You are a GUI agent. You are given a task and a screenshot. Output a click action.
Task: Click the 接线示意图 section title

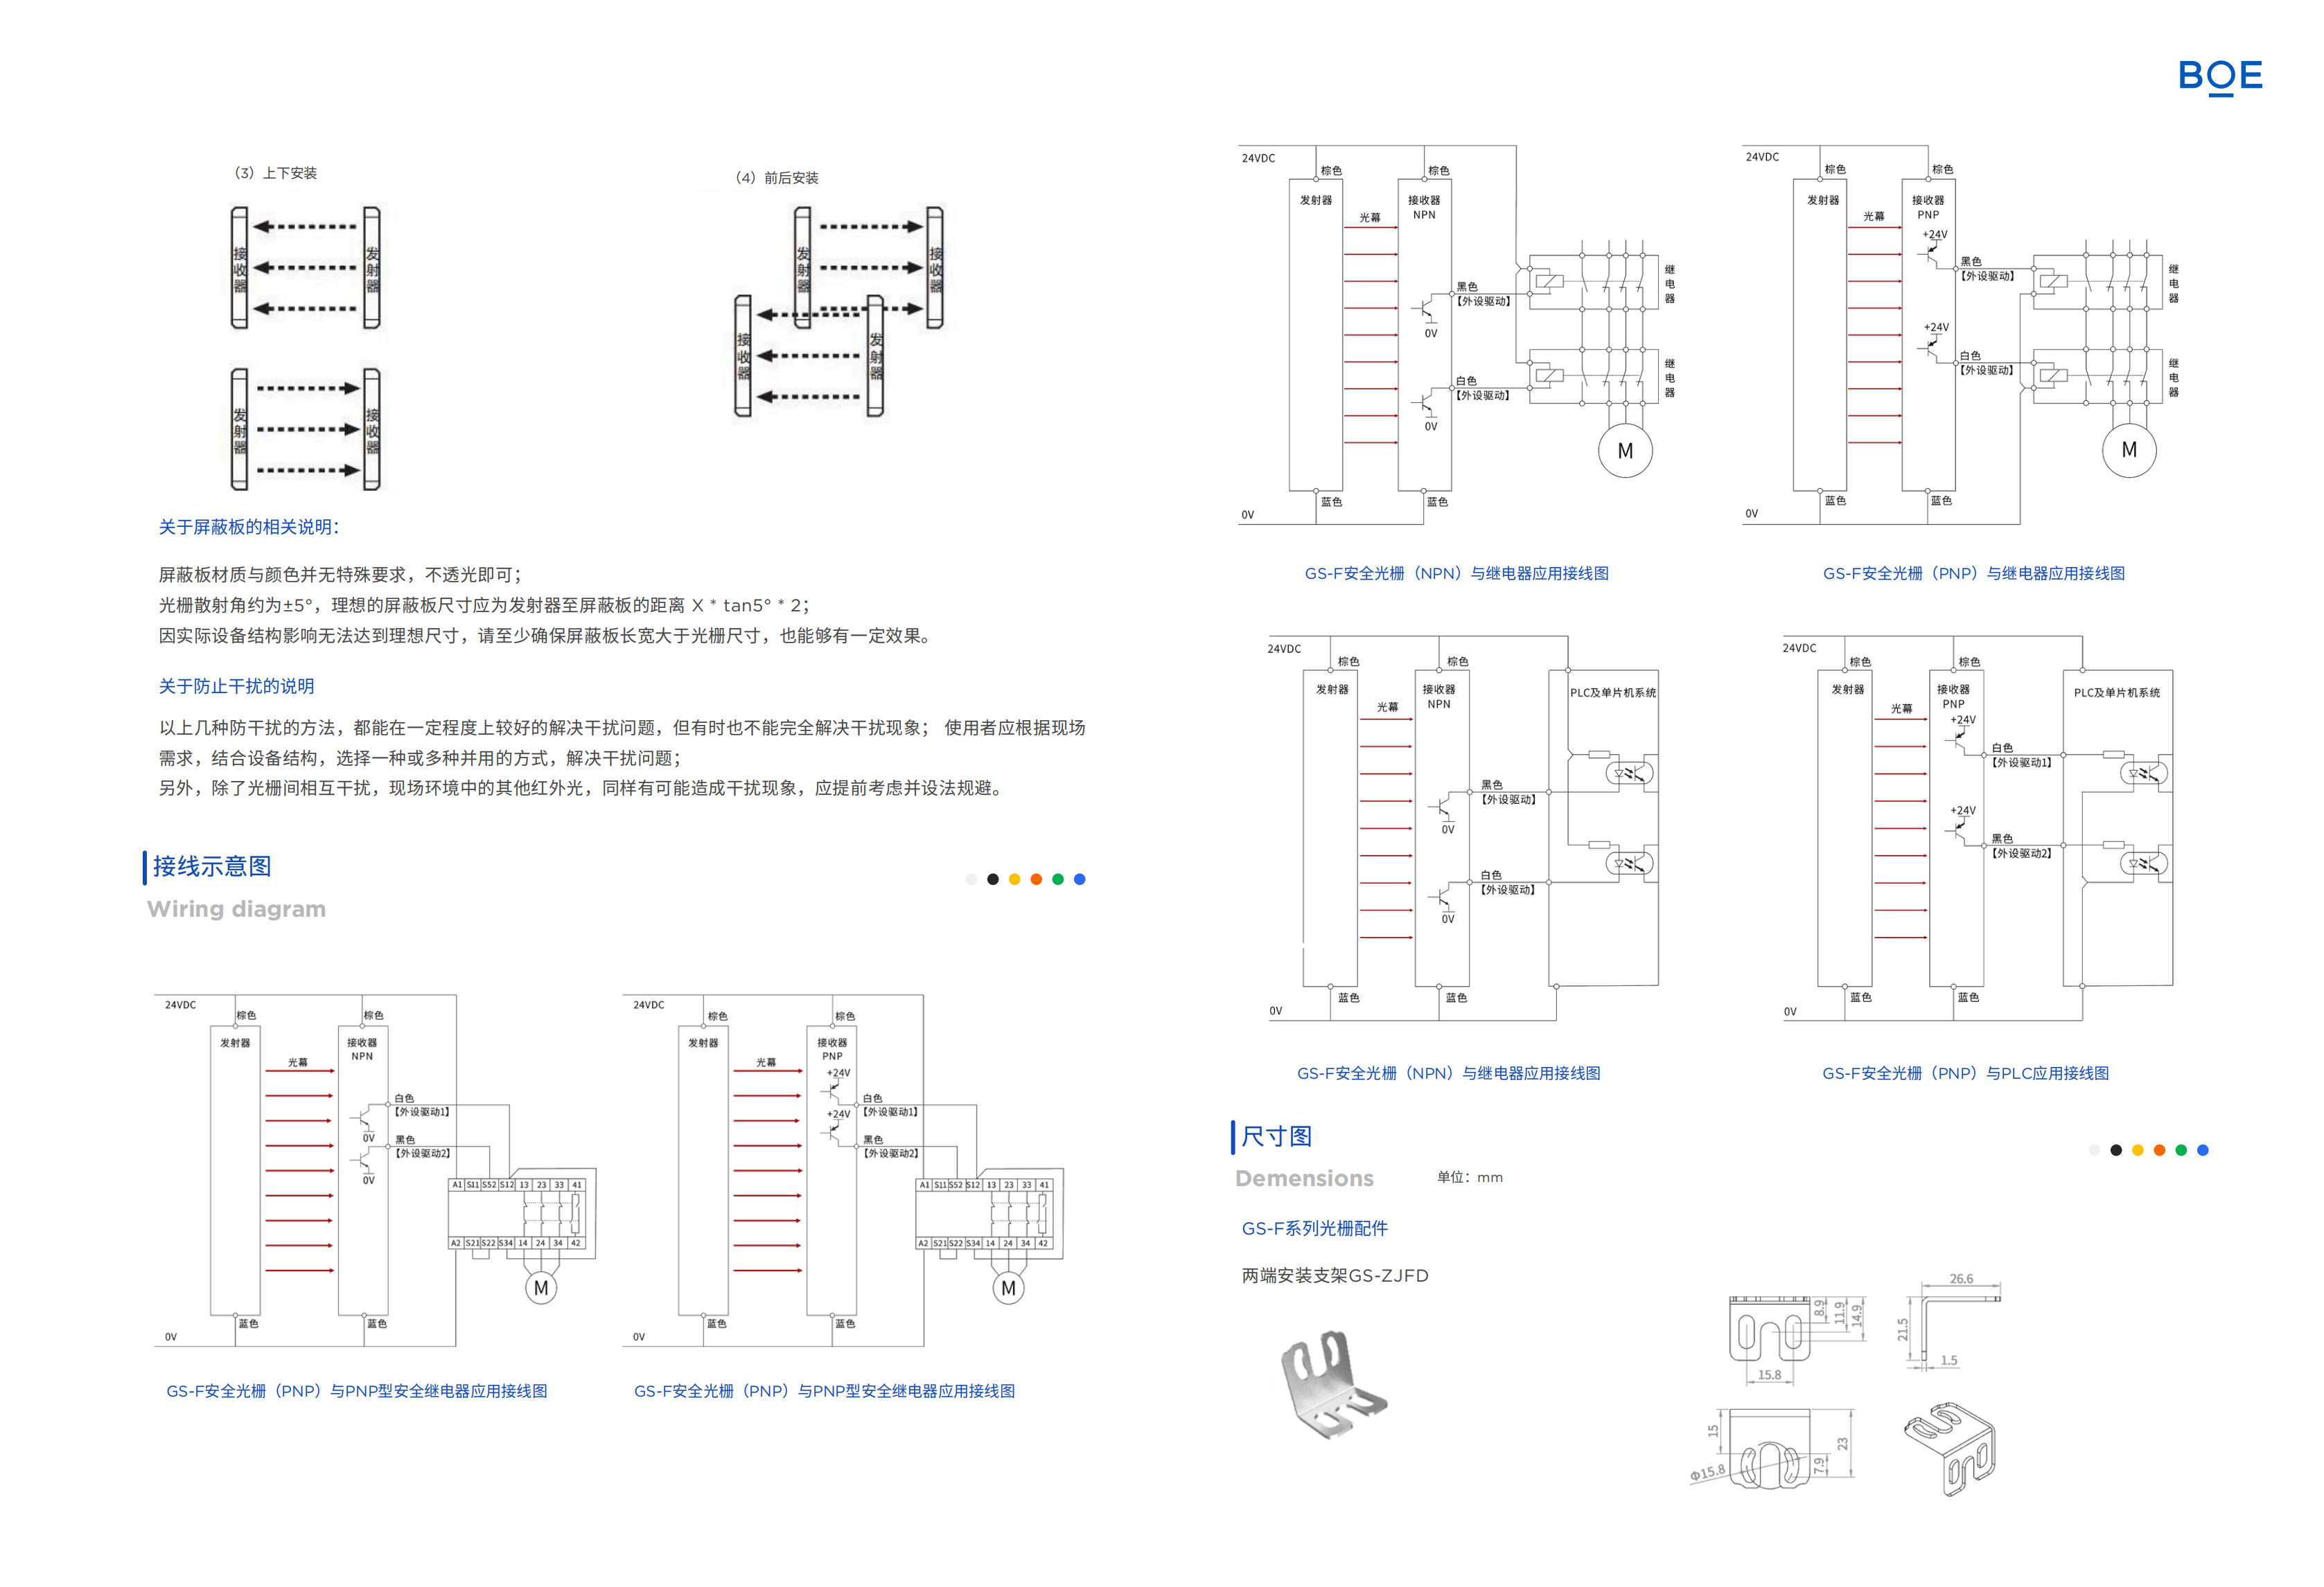[212, 866]
